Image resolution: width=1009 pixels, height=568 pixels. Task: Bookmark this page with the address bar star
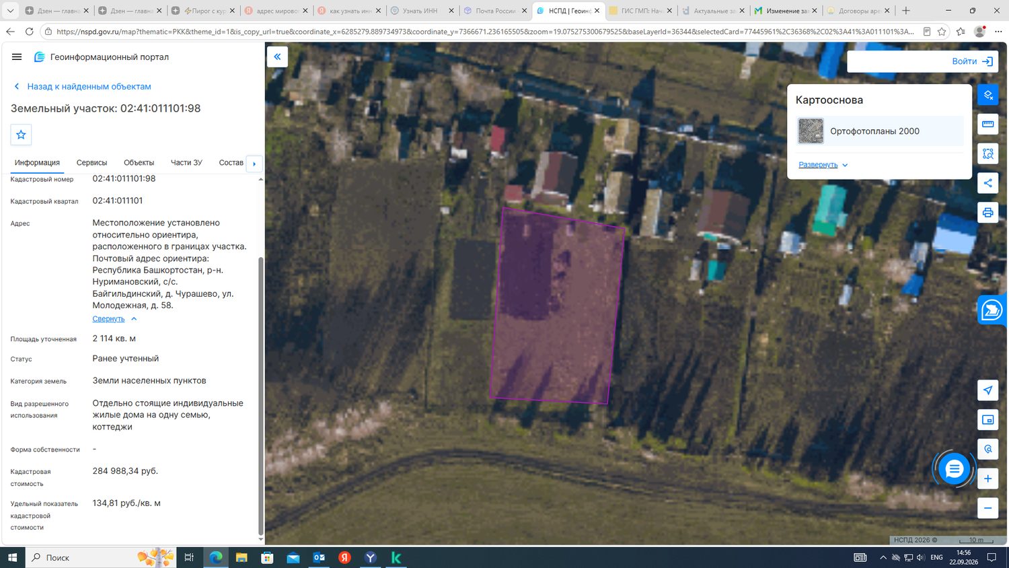pyautogui.click(x=942, y=32)
